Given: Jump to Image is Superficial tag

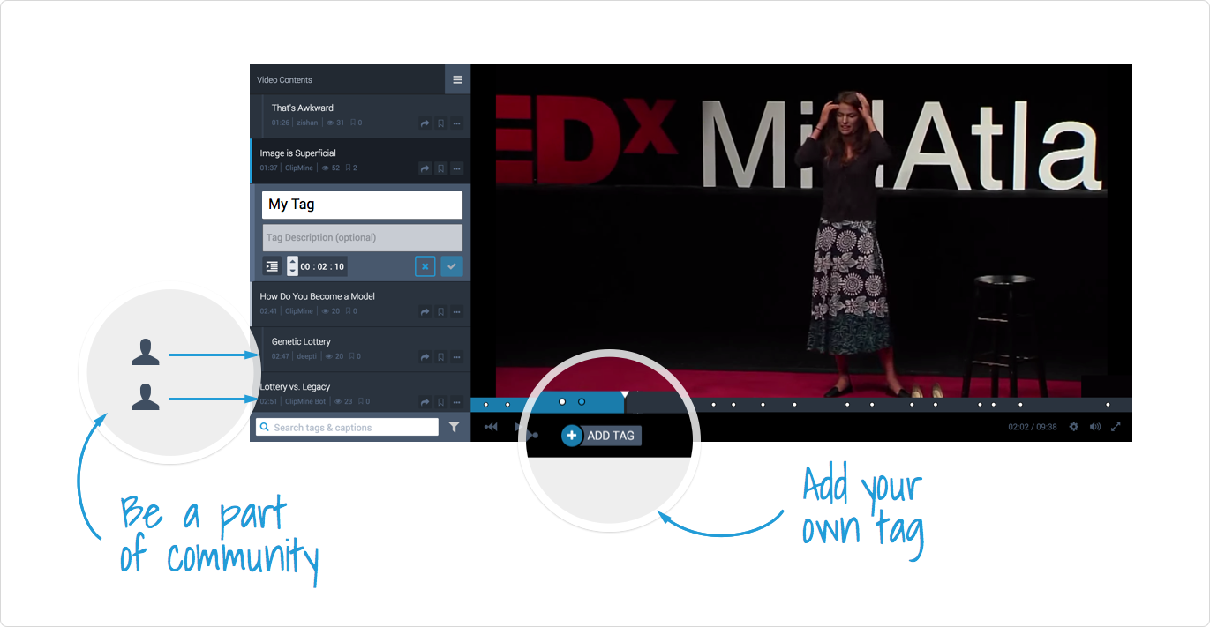Looking at the screenshot, I should (297, 153).
